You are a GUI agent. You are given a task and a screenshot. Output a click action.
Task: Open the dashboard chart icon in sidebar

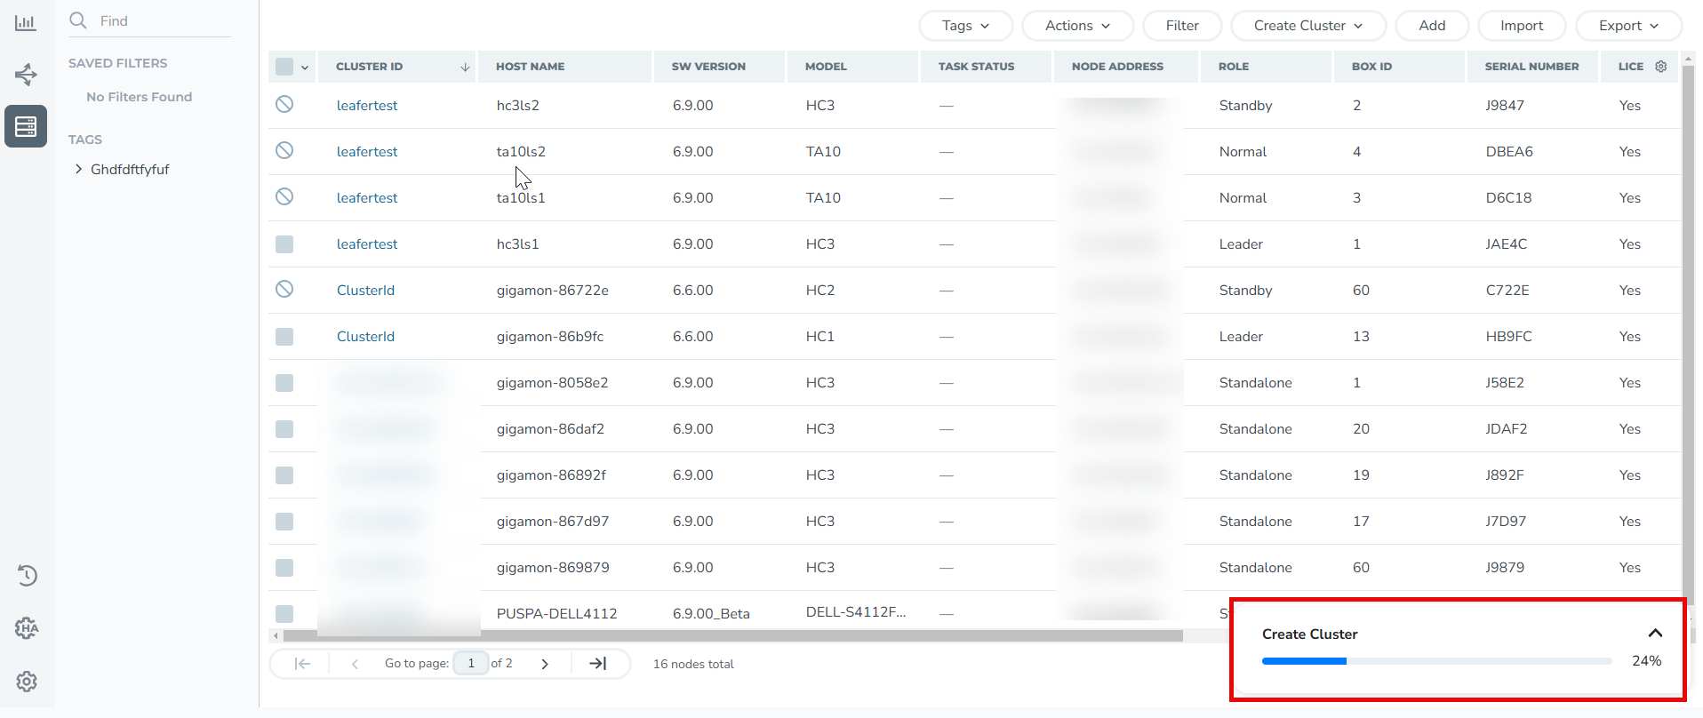tap(26, 23)
